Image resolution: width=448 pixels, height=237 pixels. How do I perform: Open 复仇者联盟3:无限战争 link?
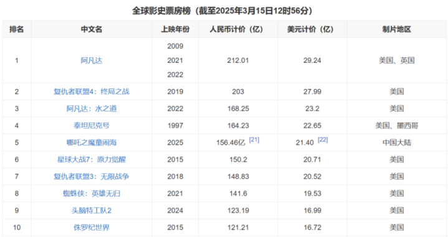(x=92, y=177)
